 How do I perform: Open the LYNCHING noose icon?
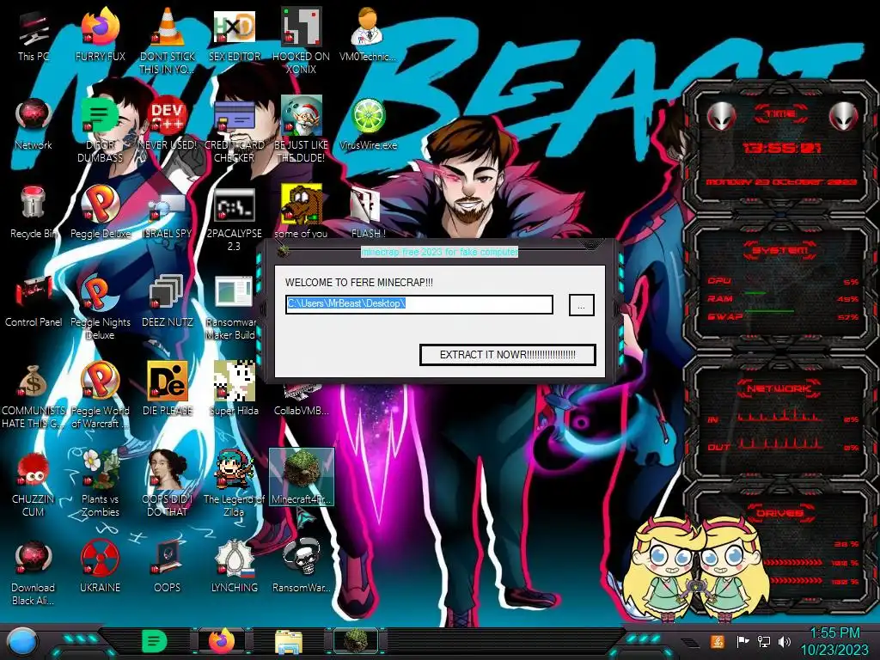tap(234, 567)
